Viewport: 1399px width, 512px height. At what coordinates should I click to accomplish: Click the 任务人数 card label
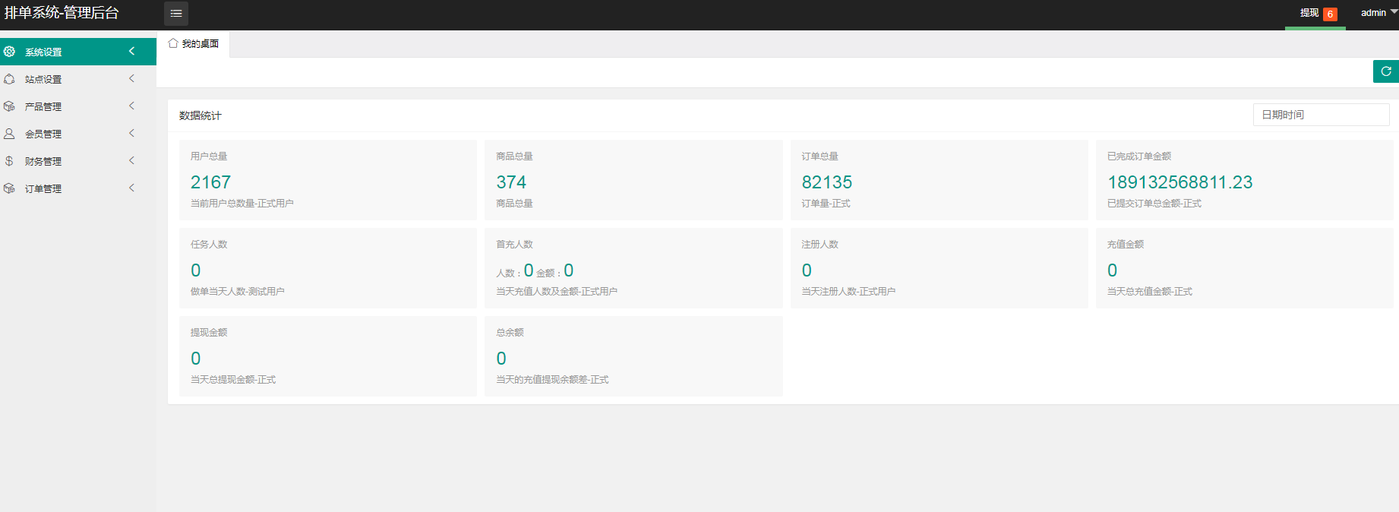(209, 245)
